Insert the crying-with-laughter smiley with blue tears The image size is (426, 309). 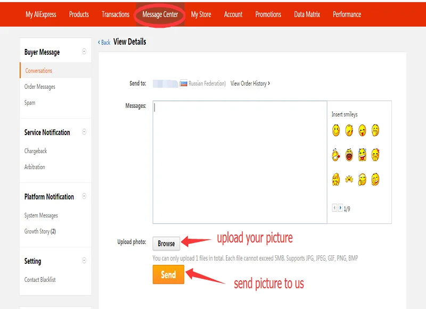[362, 155]
